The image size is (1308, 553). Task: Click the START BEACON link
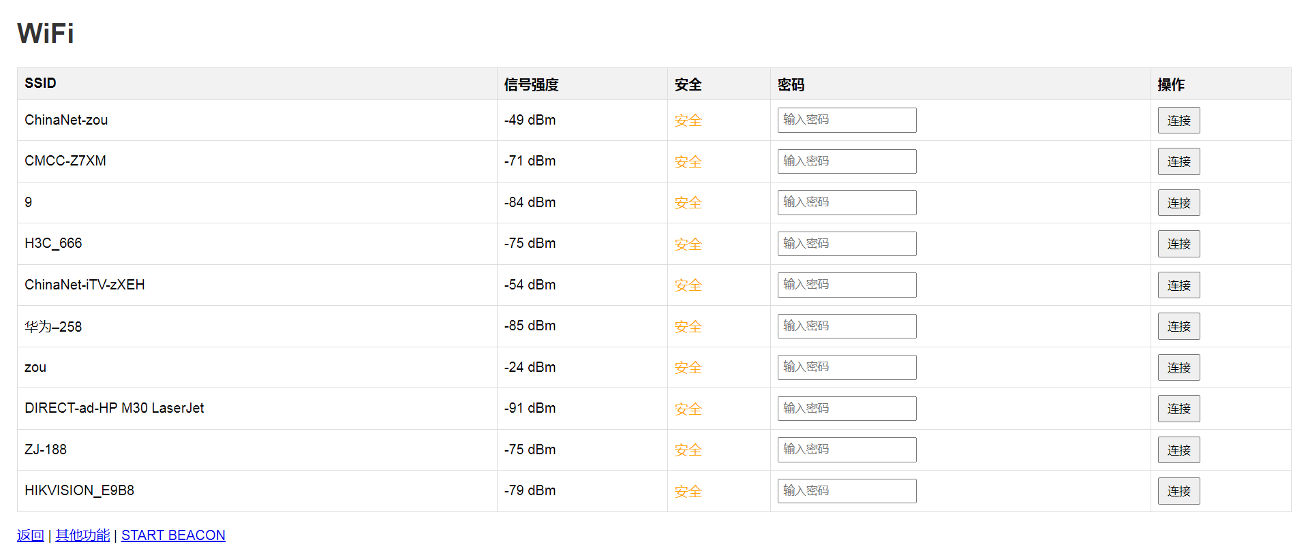[173, 535]
